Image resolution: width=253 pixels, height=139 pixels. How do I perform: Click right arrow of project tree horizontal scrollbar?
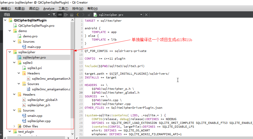pos(68,138)
